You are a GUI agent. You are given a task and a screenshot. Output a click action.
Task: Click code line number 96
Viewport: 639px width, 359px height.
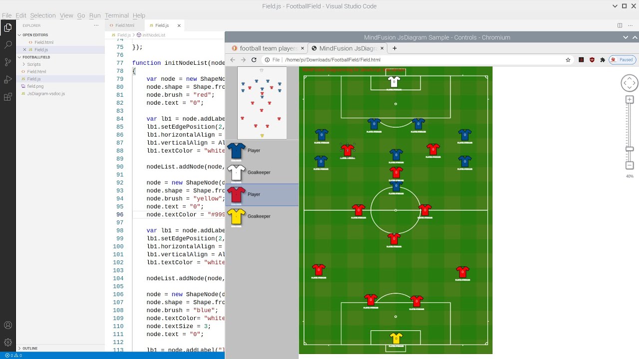tap(120, 214)
